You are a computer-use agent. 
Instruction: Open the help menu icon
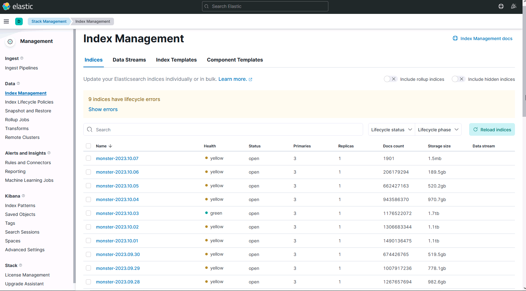pos(501,6)
